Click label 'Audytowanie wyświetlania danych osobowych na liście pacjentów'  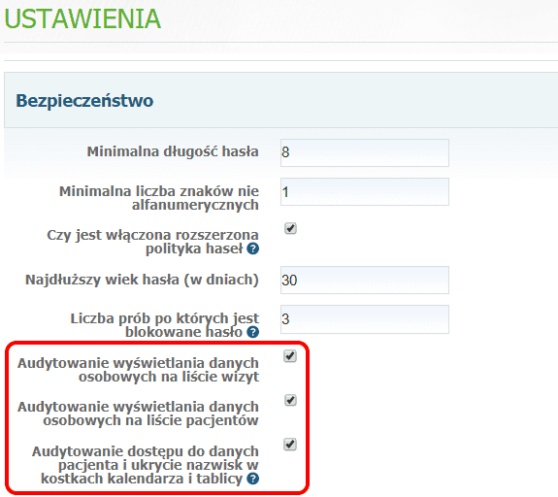pyautogui.click(x=138, y=414)
